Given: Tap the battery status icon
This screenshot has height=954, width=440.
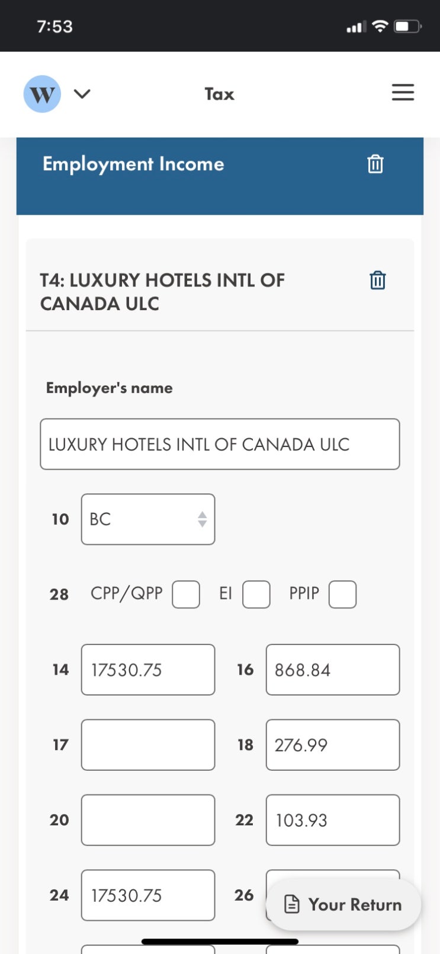Looking at the screenshot, I should 408,26.
